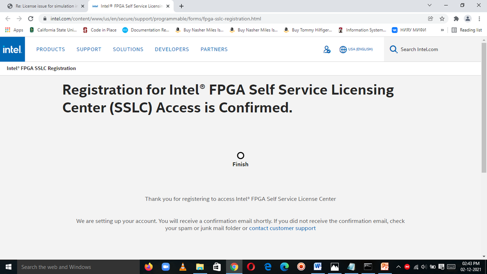Show more bookmarks chevron
The height and width of the screenshot is (274, 487).
pos(442,30)
